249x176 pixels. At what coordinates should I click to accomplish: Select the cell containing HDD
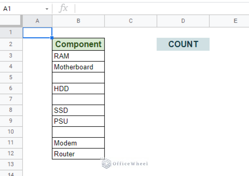point(78,89)
